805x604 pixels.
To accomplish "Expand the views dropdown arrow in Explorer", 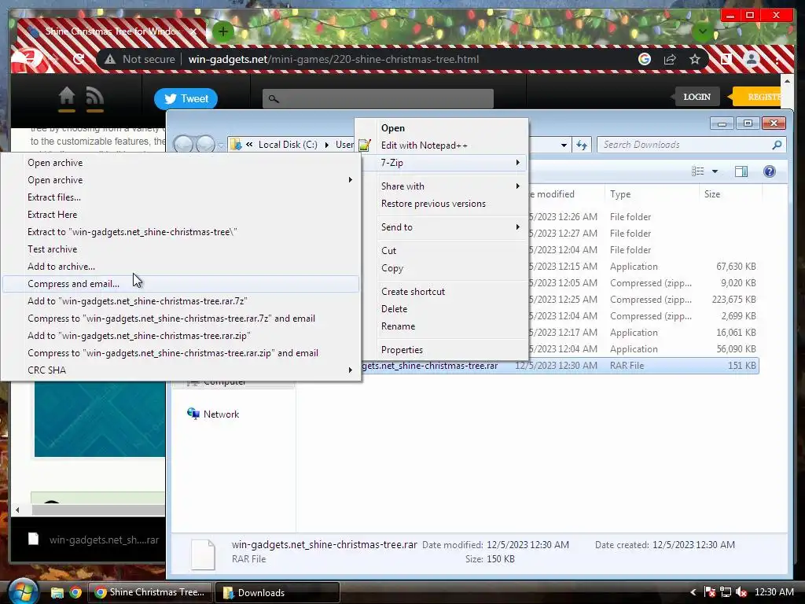I will click(x=715, y=171).
